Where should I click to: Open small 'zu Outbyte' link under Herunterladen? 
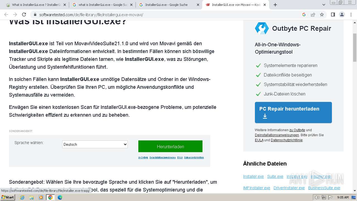tap(143, 158)
